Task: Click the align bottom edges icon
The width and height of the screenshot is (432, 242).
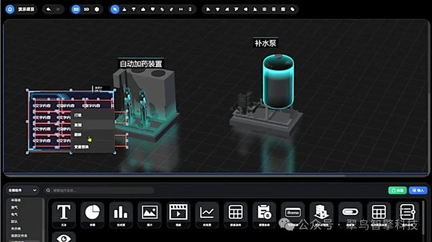Action: (255, 9)
